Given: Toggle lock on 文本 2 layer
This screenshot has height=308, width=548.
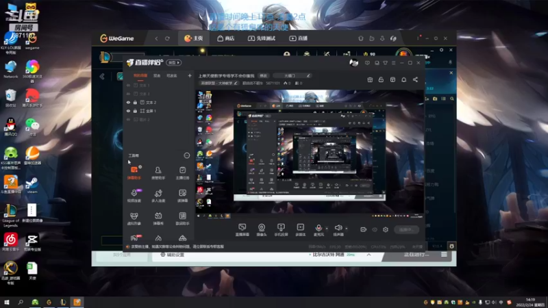Looking at the screenshot, I should point(135,102).
